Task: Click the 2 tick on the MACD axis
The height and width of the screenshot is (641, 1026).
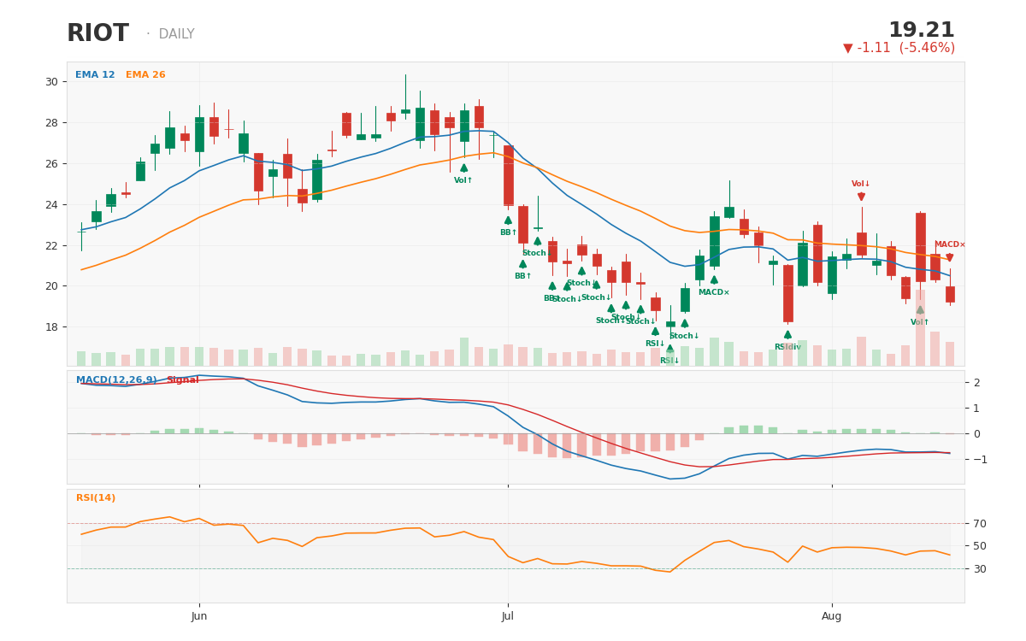Action: pos(976,382)
